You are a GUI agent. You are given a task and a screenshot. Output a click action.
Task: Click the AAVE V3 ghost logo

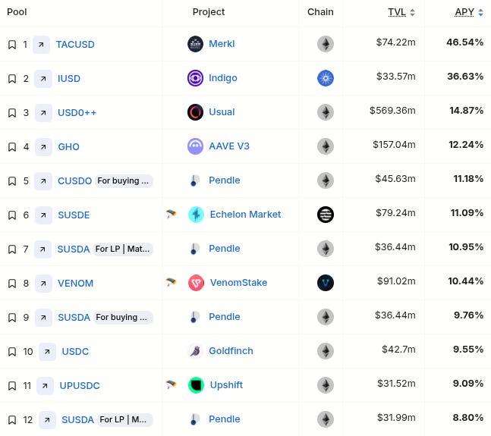pyautogui.click(x=195, y=146)
